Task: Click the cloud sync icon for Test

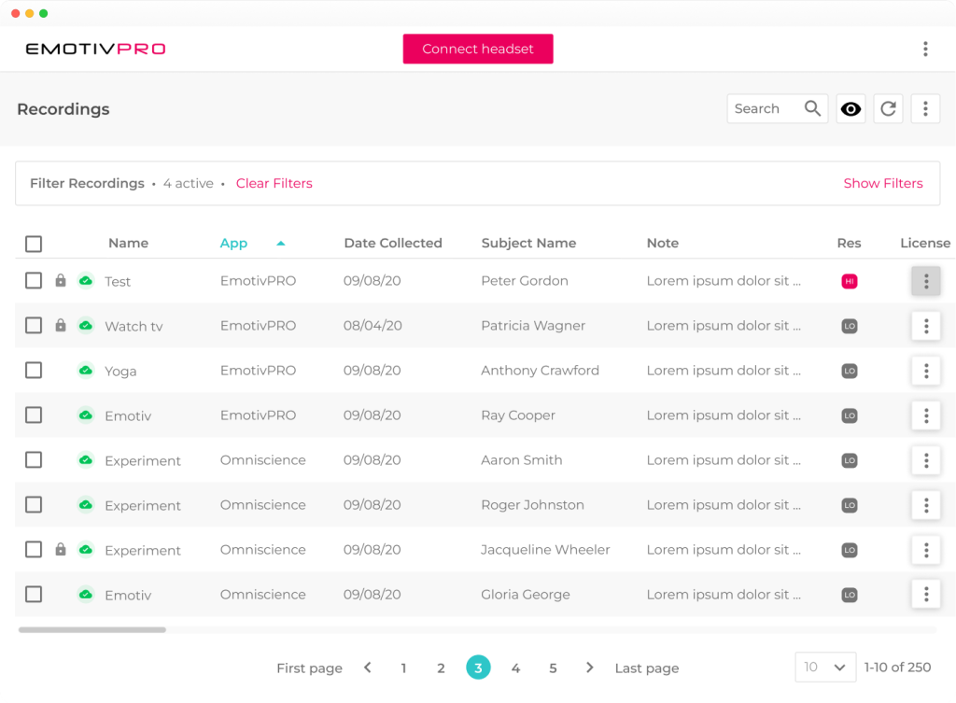Action: click(86, 280)
